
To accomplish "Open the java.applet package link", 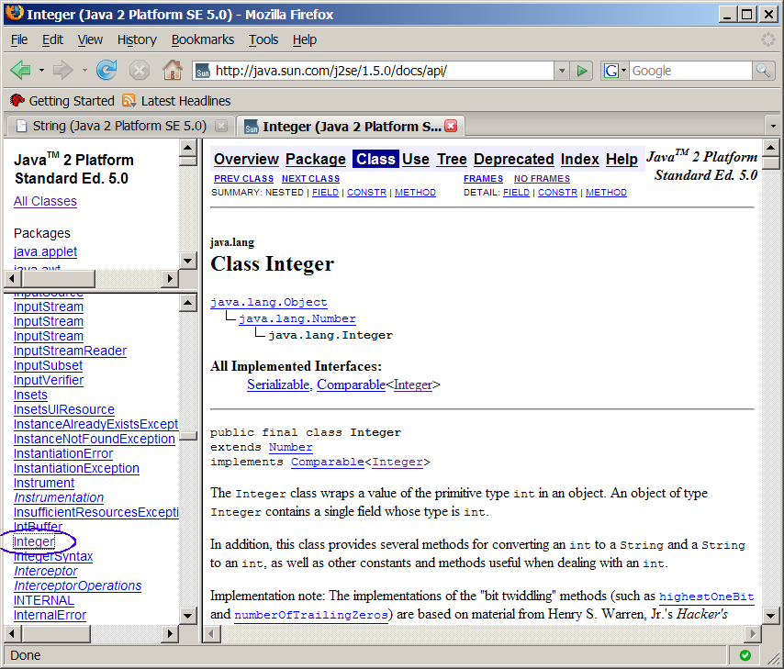I will click(x=45, y=251).
